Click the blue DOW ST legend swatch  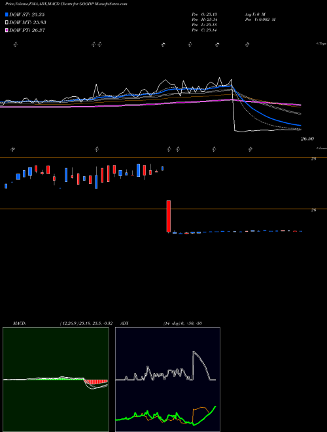pyautogui.click(x=7, y=14)
